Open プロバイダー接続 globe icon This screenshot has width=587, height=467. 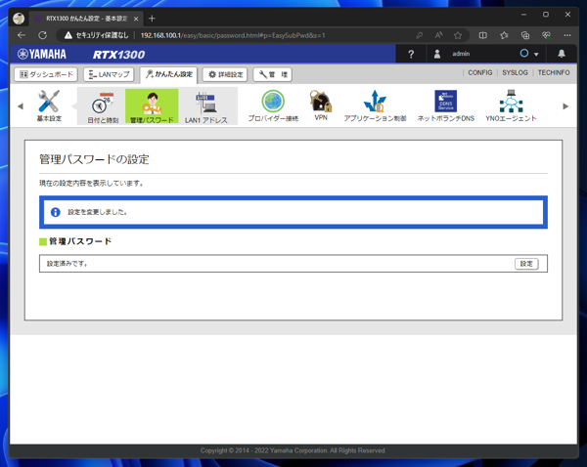(x=273, y=106)
